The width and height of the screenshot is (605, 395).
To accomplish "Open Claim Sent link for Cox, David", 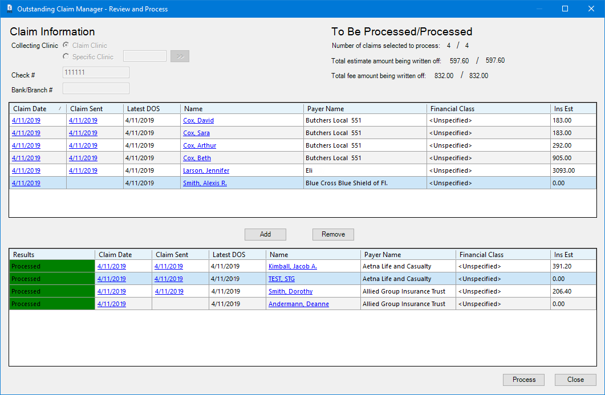I will [x=83, y=120].
